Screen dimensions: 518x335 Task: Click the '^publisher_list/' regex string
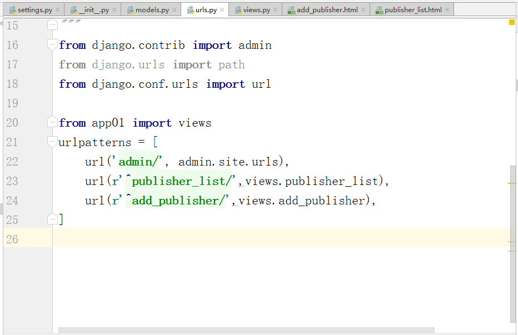pyautogui.click(x=178, y=181)
